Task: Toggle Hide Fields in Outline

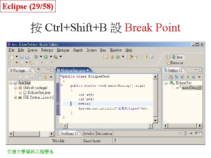Action: (x=176, y=77)
